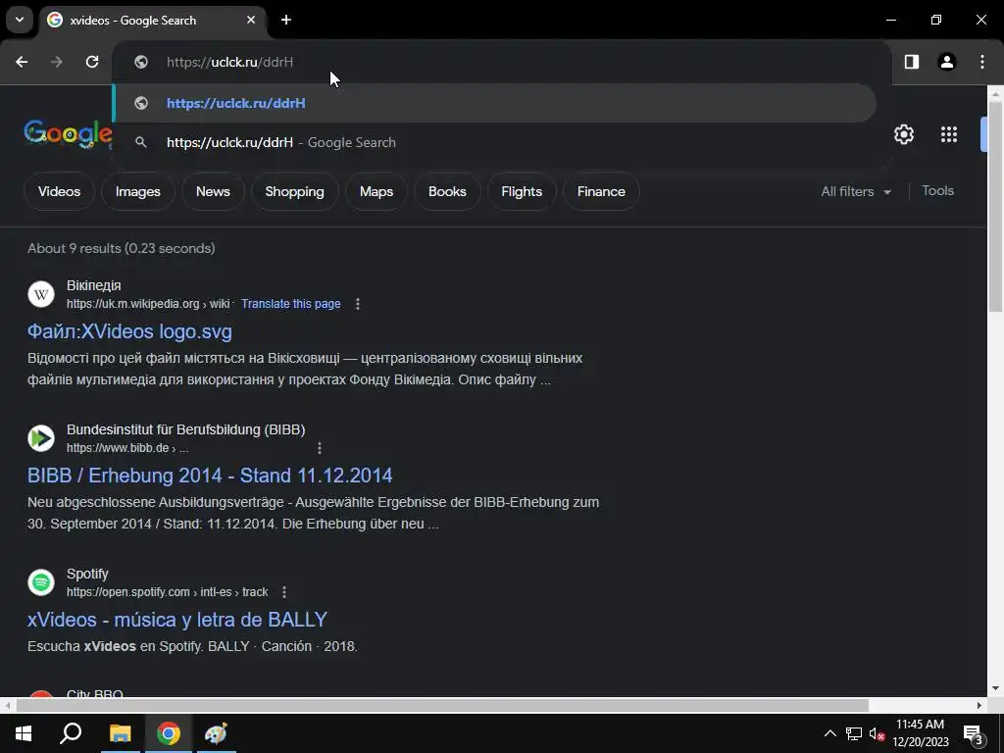Open more options for the BIBB result
The height and width of the screenshot is (753, 1004).
(x=320, y=448)
